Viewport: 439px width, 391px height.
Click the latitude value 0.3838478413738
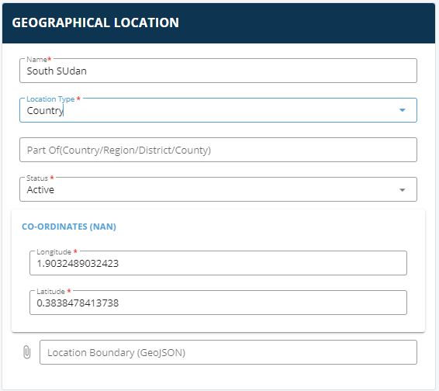(78, 303)
